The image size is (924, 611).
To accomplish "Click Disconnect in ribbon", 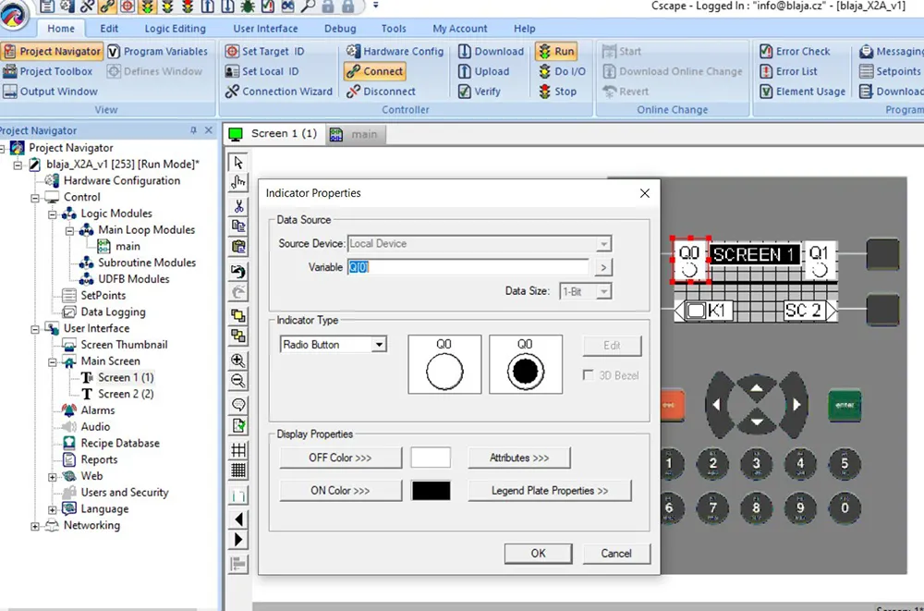I will 381,92.
